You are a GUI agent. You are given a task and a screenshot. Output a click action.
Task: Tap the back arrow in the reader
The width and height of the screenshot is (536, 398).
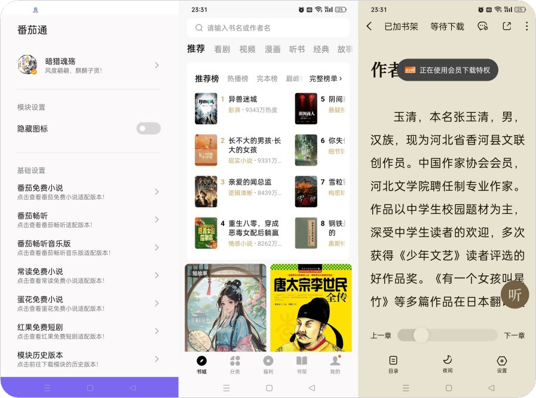pos(369,26)
